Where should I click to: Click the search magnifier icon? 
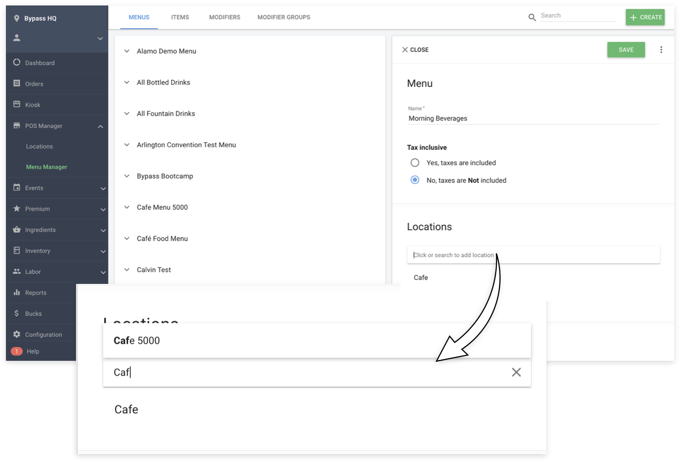pyautogui.click(x=532, y=17)
